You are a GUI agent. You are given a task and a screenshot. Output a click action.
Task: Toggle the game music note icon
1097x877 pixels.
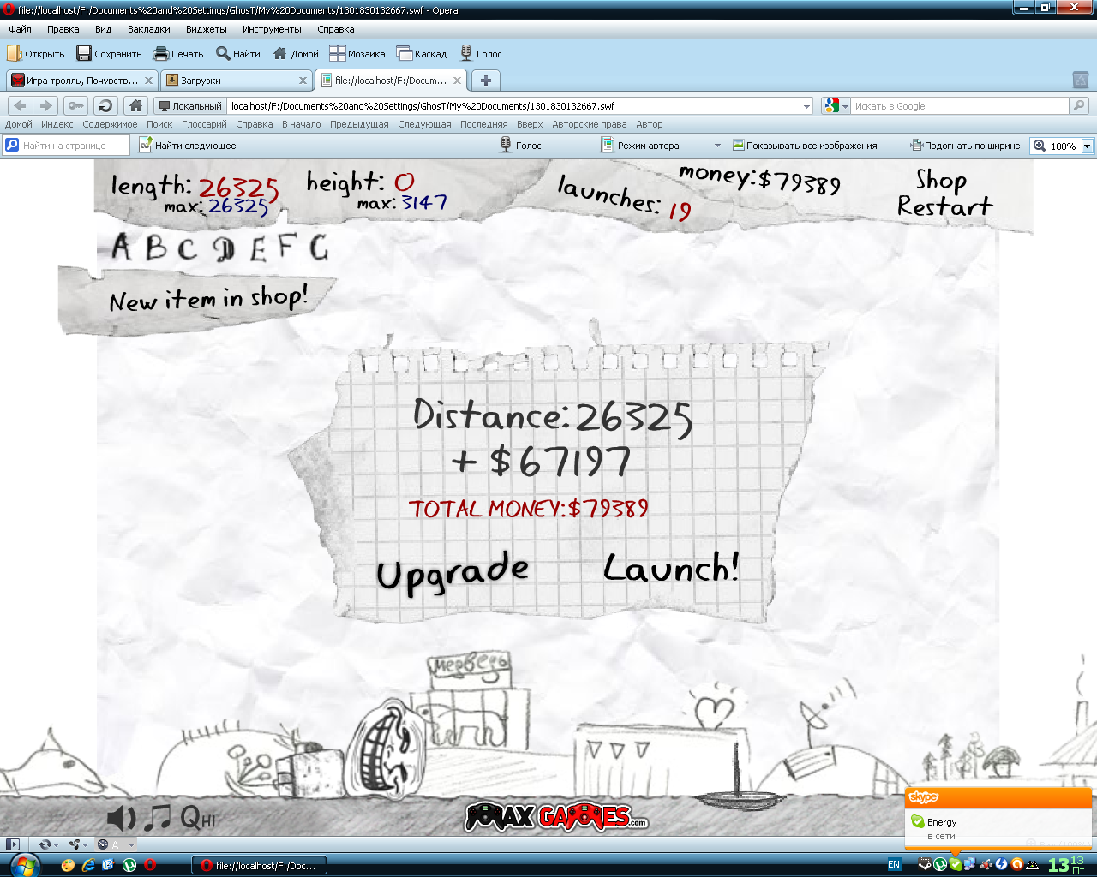[157, 818]
